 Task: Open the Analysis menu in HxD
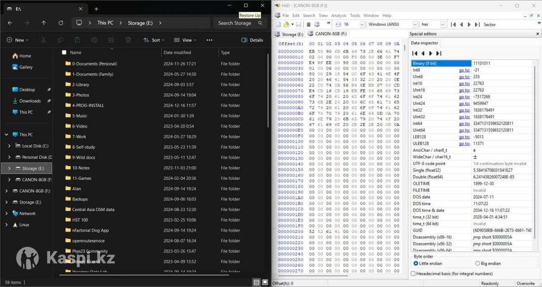(x=338, y=15)
